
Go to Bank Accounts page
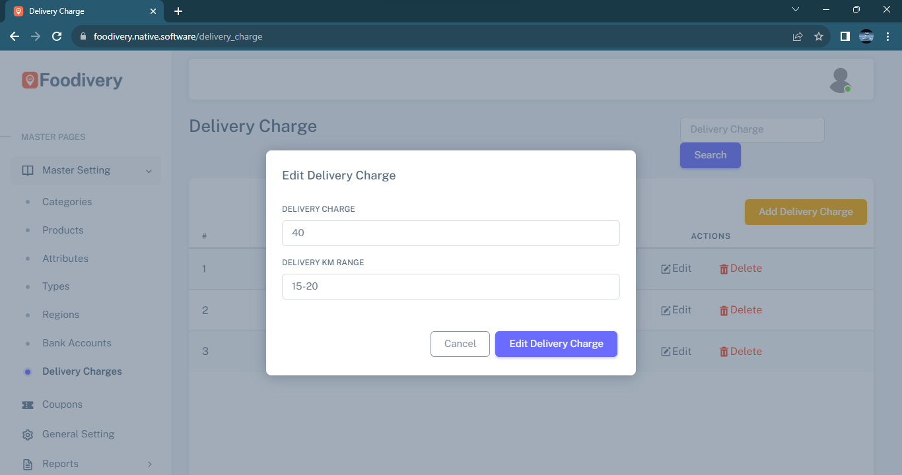point(77,343)
